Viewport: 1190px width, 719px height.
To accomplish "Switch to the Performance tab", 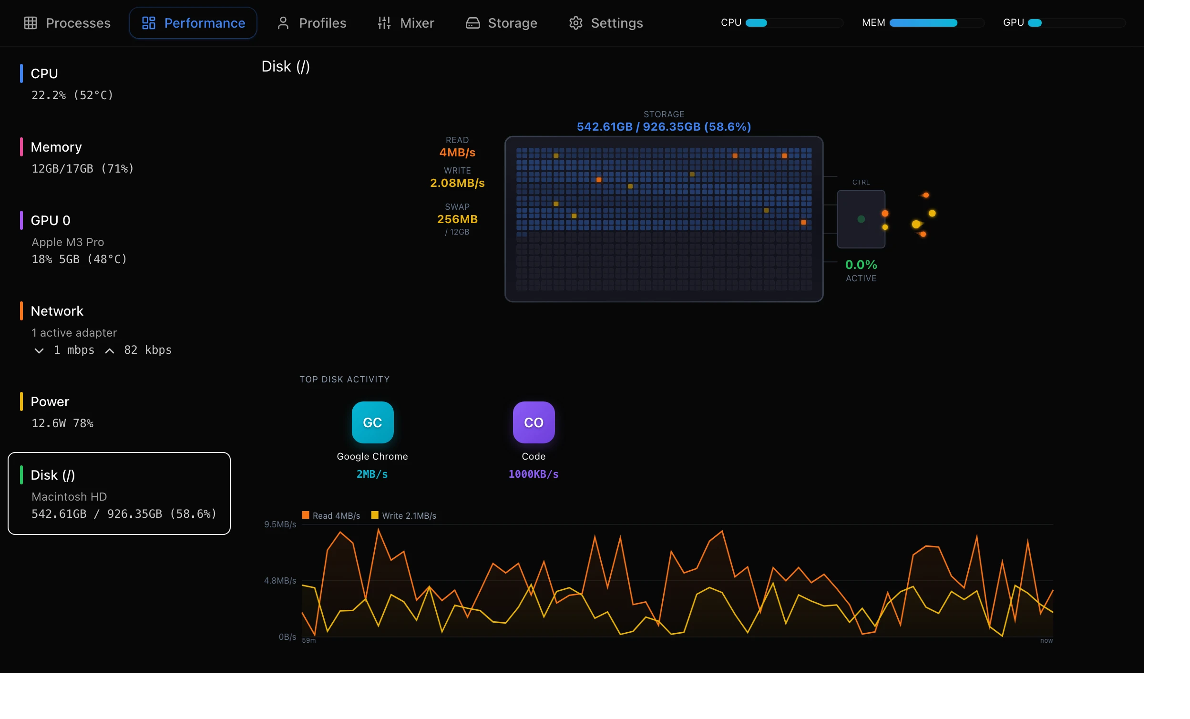I will pos(193,23).
